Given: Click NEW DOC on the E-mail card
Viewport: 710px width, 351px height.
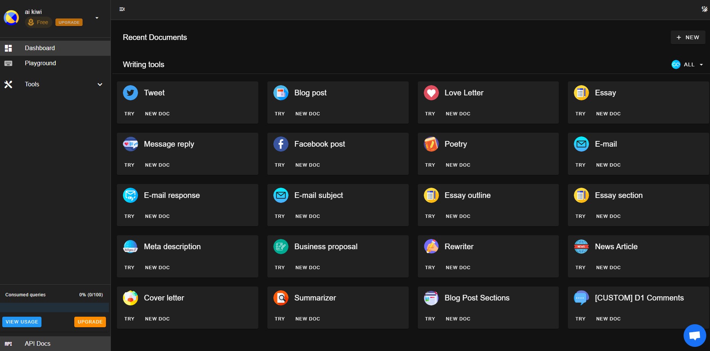Looking at the screenshot, I should (x=608, y=165).
